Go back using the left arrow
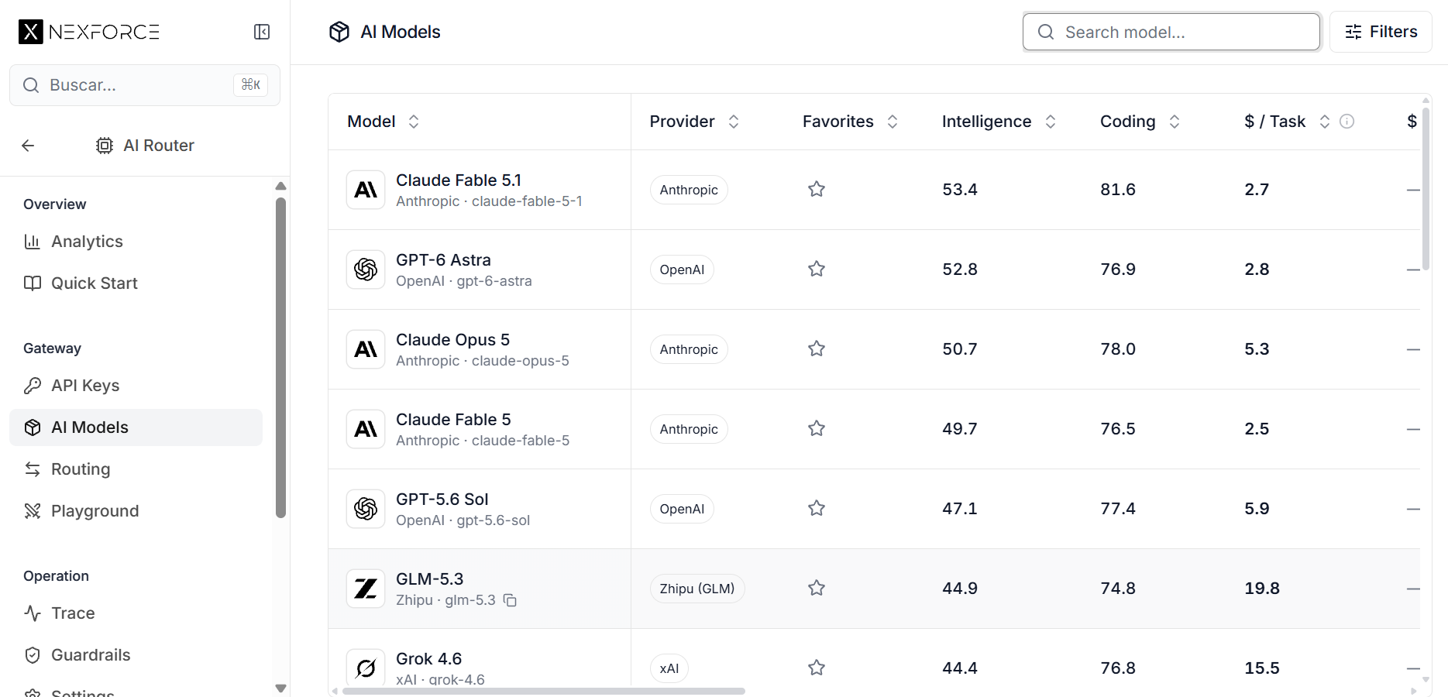 (28, 146)
